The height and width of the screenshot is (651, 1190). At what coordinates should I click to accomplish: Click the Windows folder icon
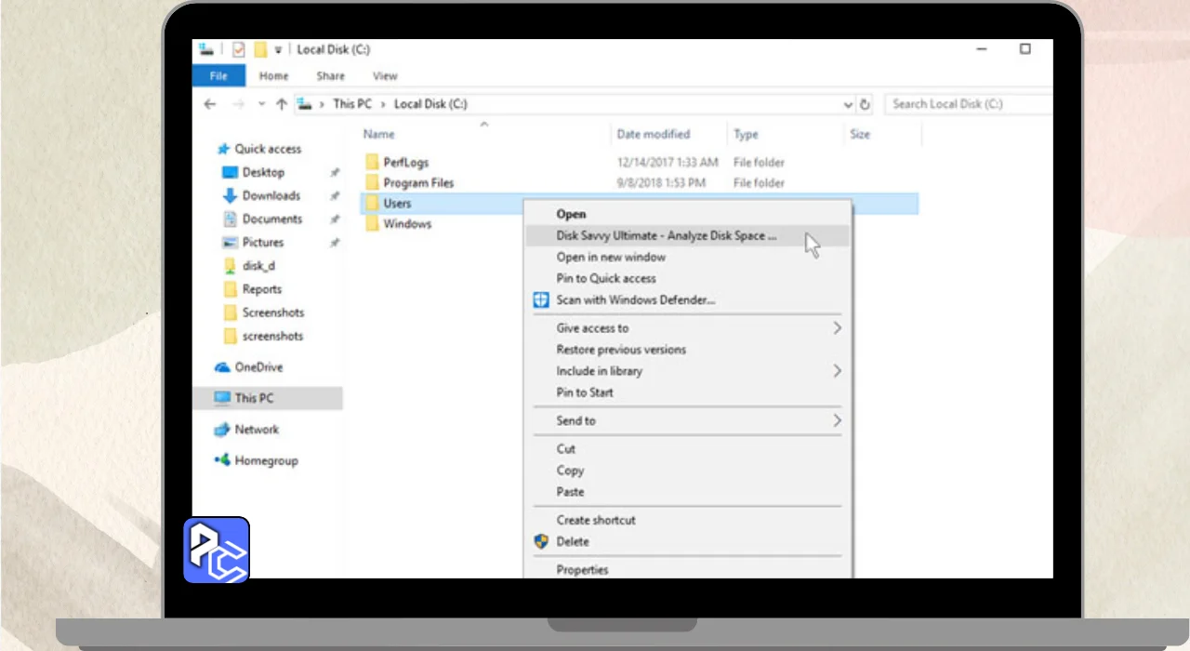click(373, 224)
